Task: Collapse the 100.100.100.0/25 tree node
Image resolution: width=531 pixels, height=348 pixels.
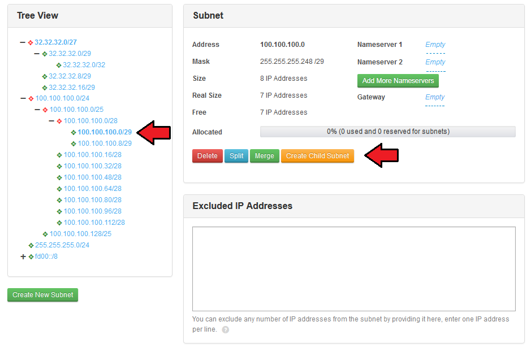Action: point(37,110)
